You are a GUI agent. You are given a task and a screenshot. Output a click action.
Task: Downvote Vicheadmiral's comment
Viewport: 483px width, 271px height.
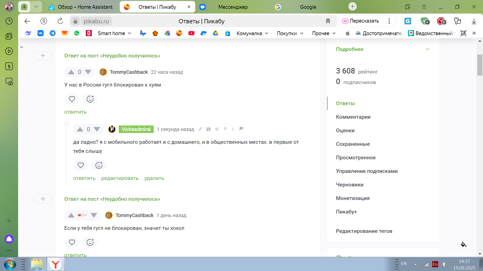click(97, 129)
